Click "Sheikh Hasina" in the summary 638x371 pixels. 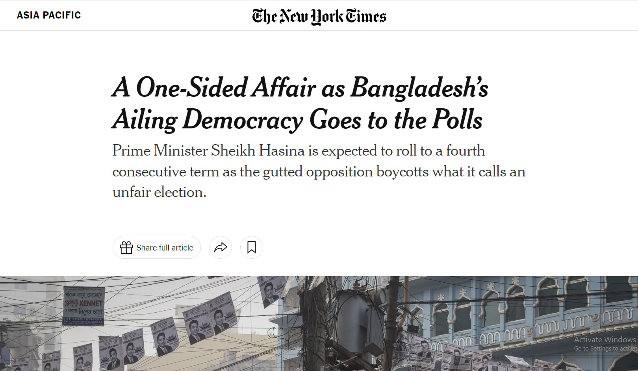click(x=258, y=151)
